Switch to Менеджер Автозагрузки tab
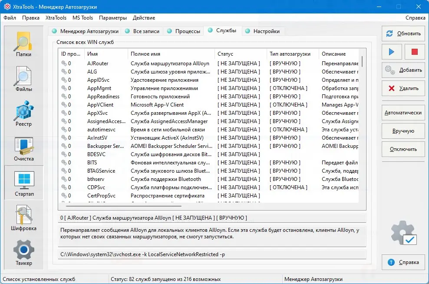Image resolution: width=429 pixels, height=284 pixels. pos(85,31)
